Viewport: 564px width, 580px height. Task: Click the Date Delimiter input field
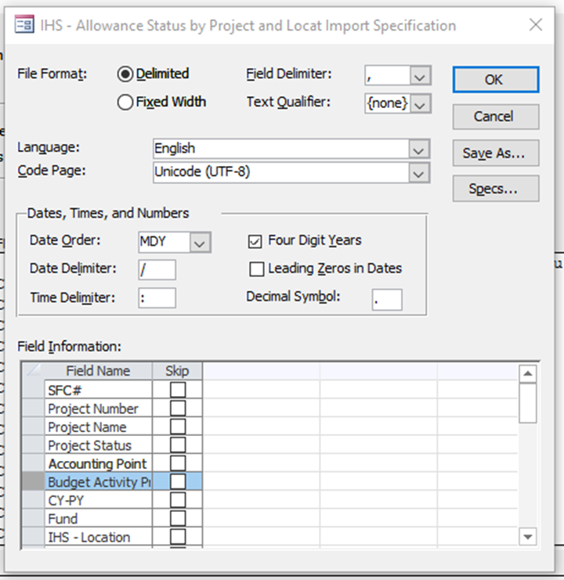click(x=157, y=270)
